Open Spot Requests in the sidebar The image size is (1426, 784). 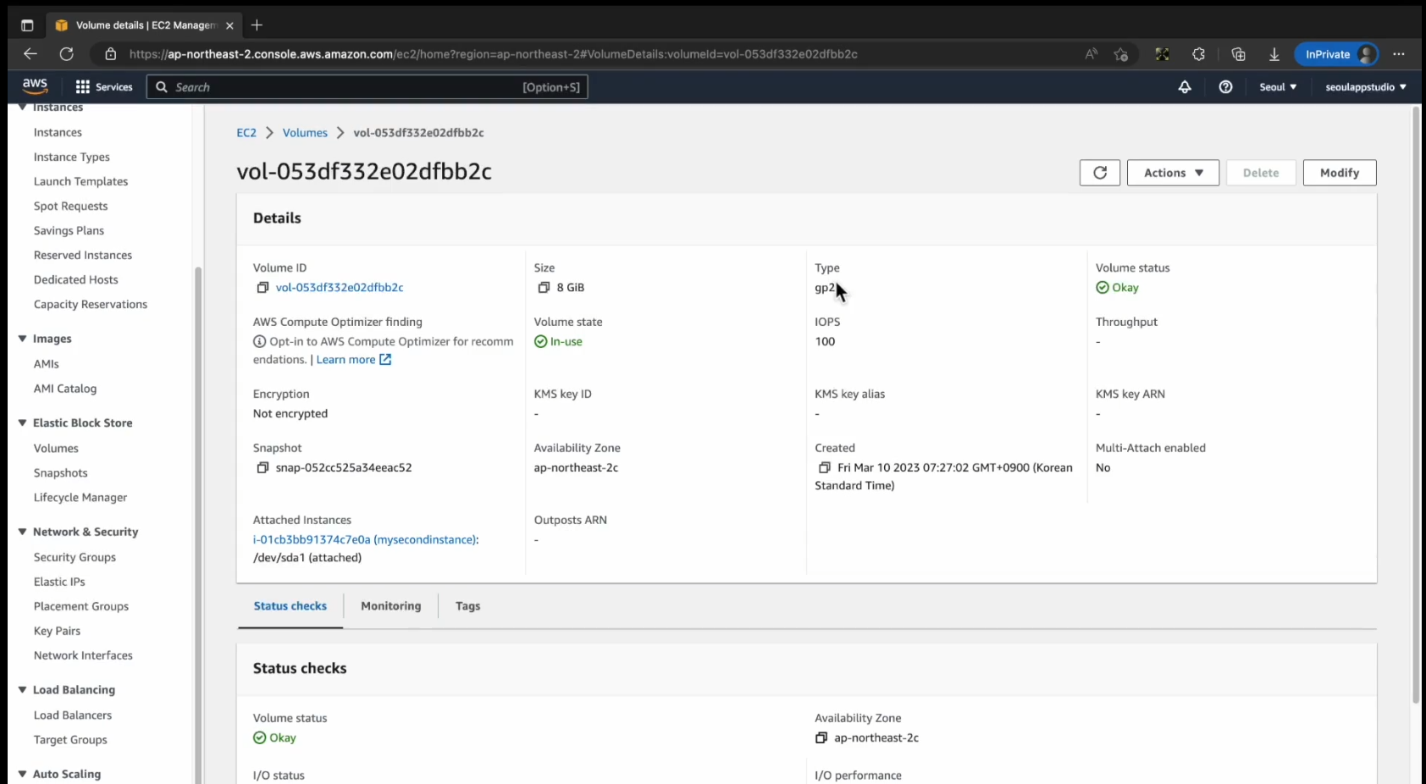70,207
